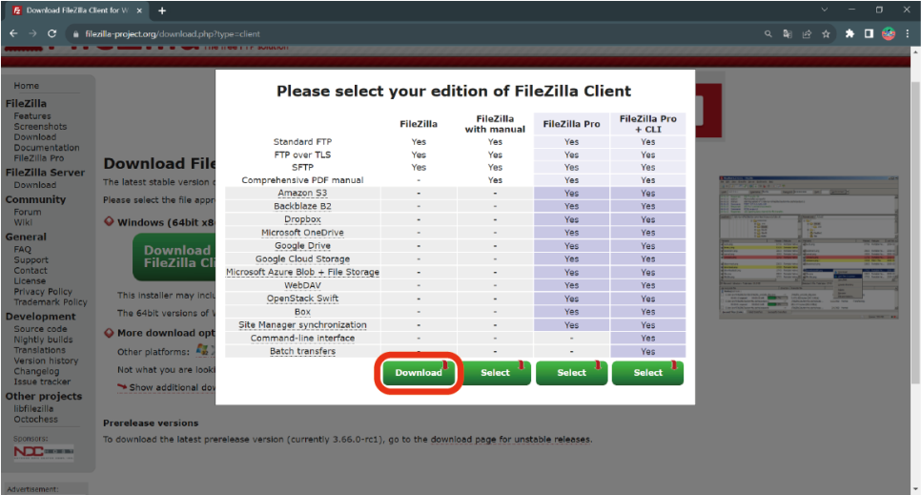Open the FAQ sidebar link
The image size is (921, 495).
(x=22, y=250)
